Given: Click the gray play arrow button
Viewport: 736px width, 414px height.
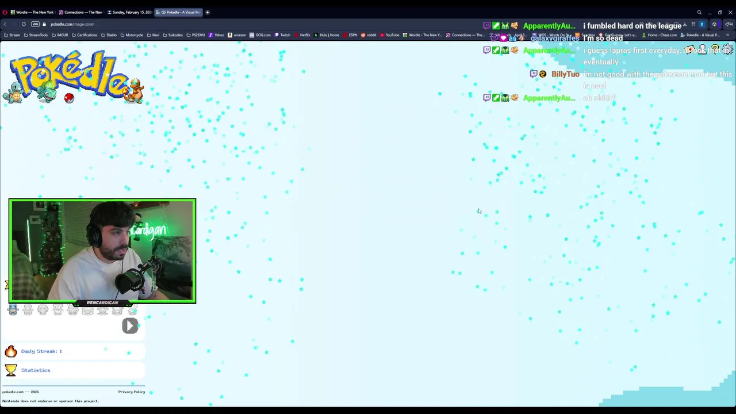Looking at the screenshot, I should click(130, 326).
